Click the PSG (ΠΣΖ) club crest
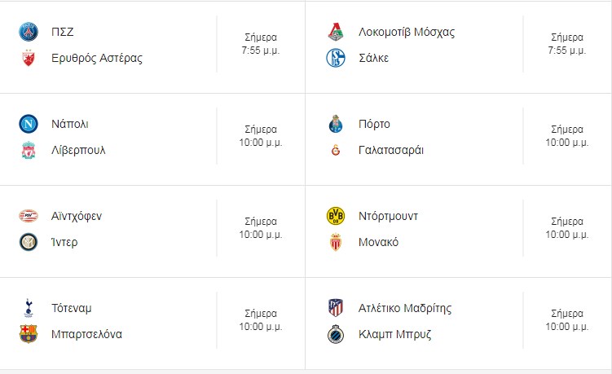 pos(29,32)
